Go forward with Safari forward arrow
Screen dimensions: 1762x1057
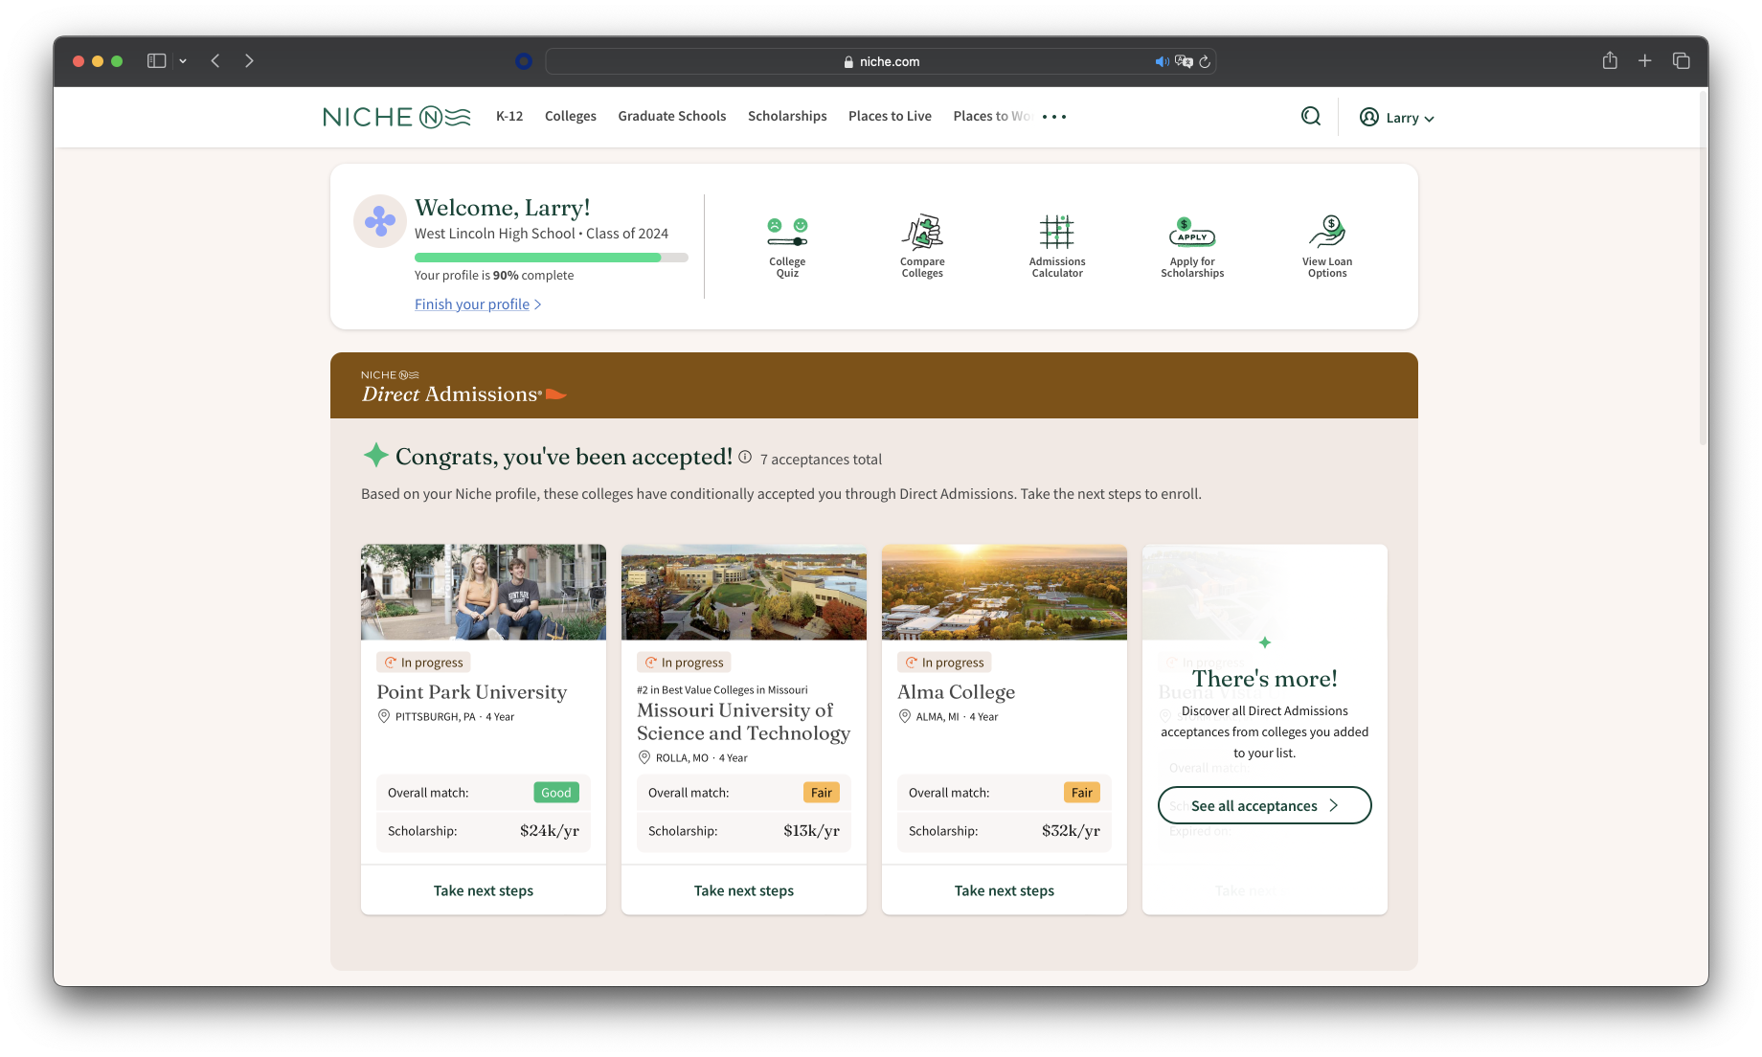tap(249, 61)
